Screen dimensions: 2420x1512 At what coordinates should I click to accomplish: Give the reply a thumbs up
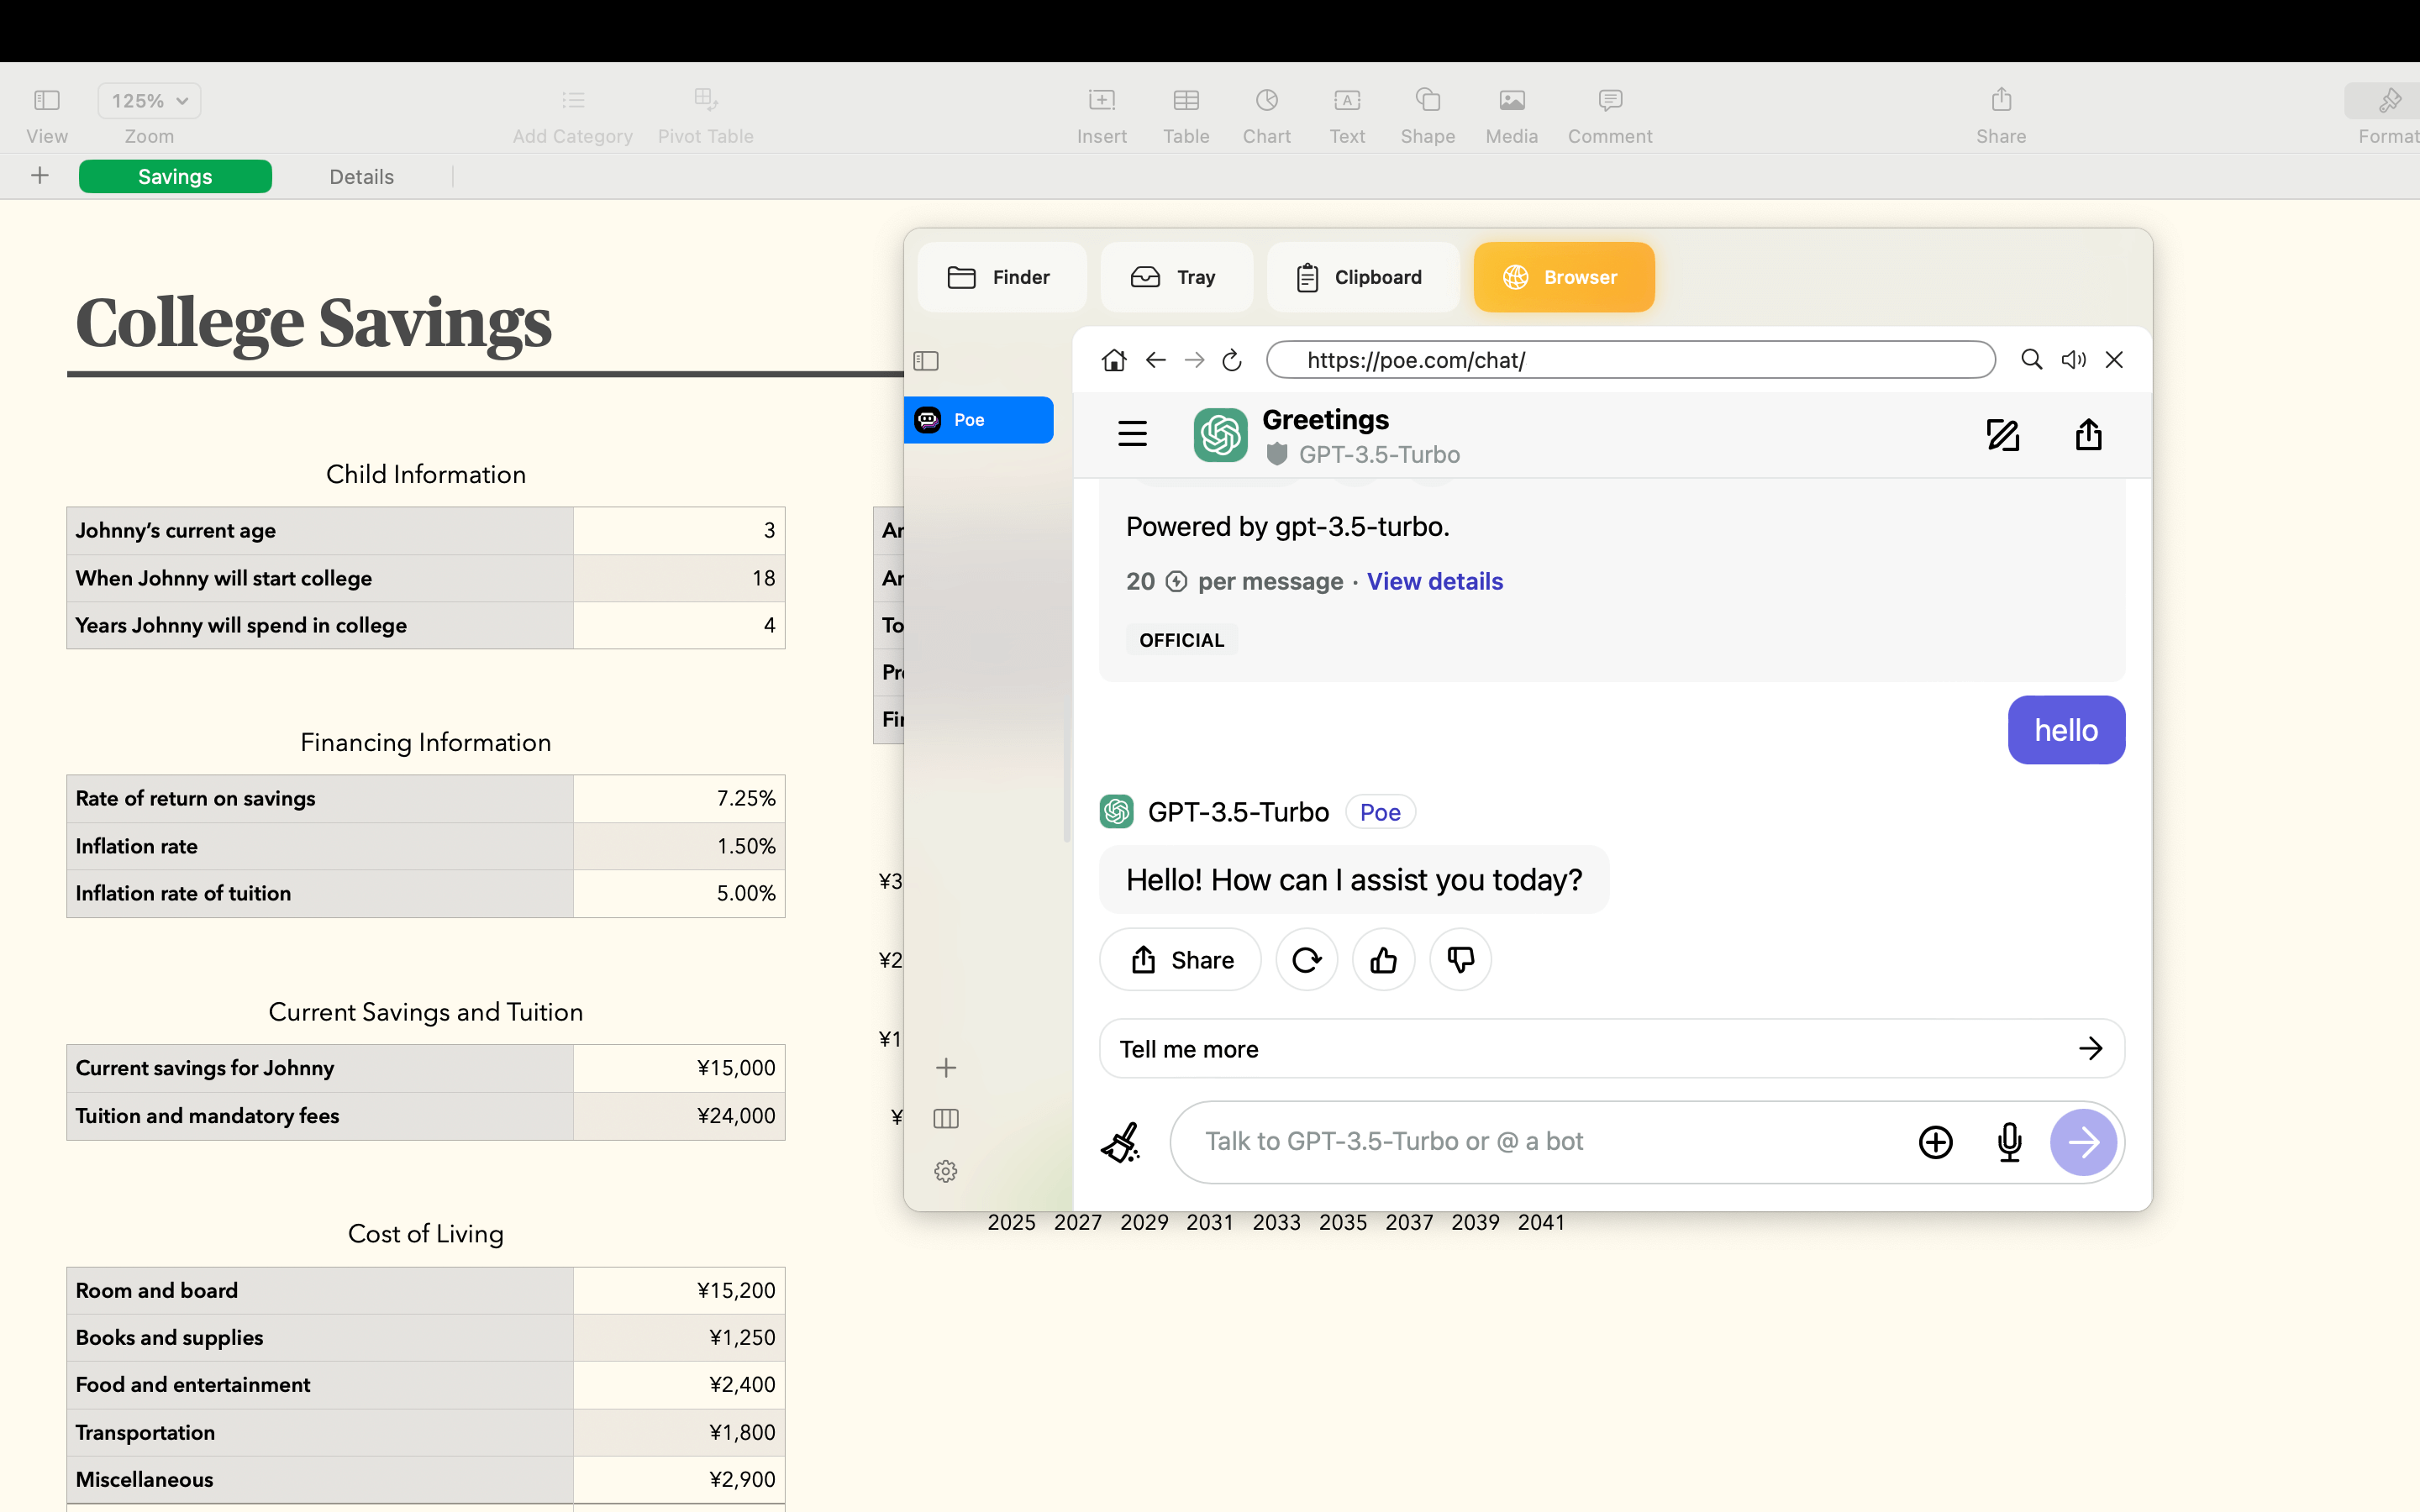[x=1383, y=960]
